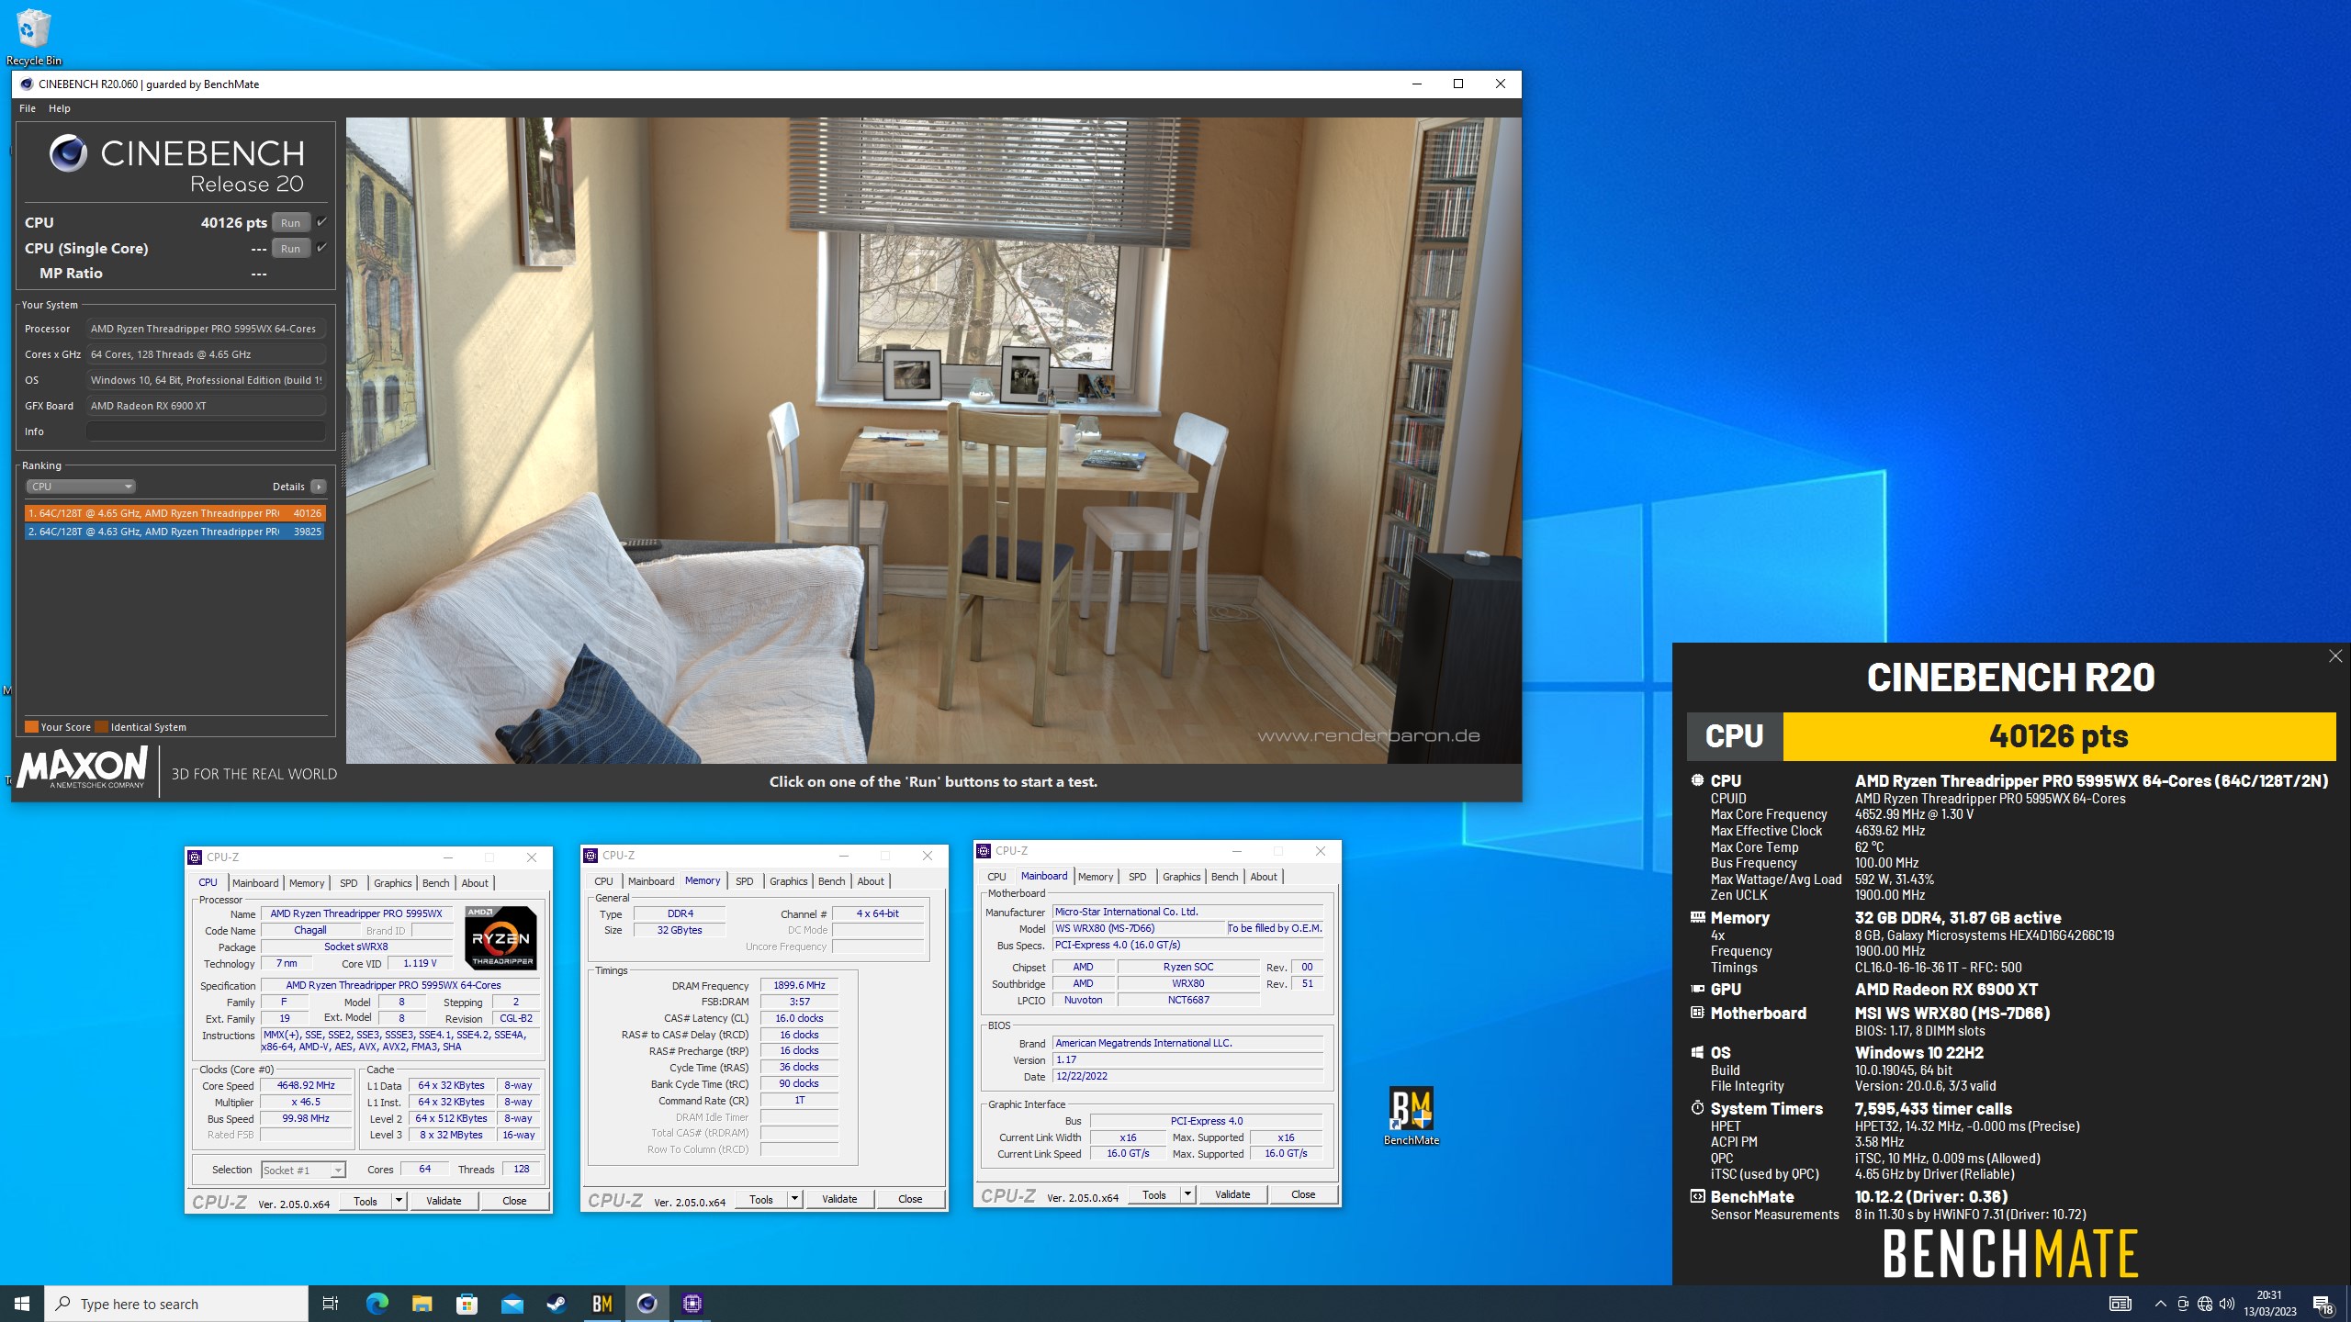Click Close in CPU-Z Memory window
2351x1322 pixels.
(910, 1199)
